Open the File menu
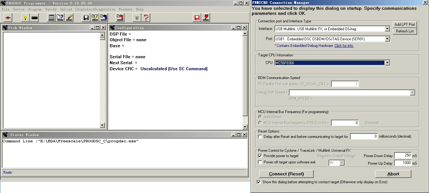This screenshot has height=193, width=429. (6, 9)
